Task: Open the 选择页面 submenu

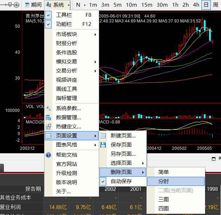Action: pos(123,163)
